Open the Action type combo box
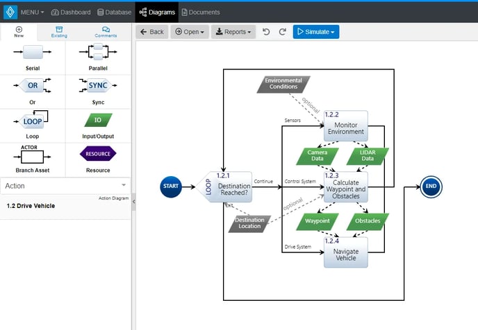The width and height of the screenshot is (478, 330). click(65, 186)
